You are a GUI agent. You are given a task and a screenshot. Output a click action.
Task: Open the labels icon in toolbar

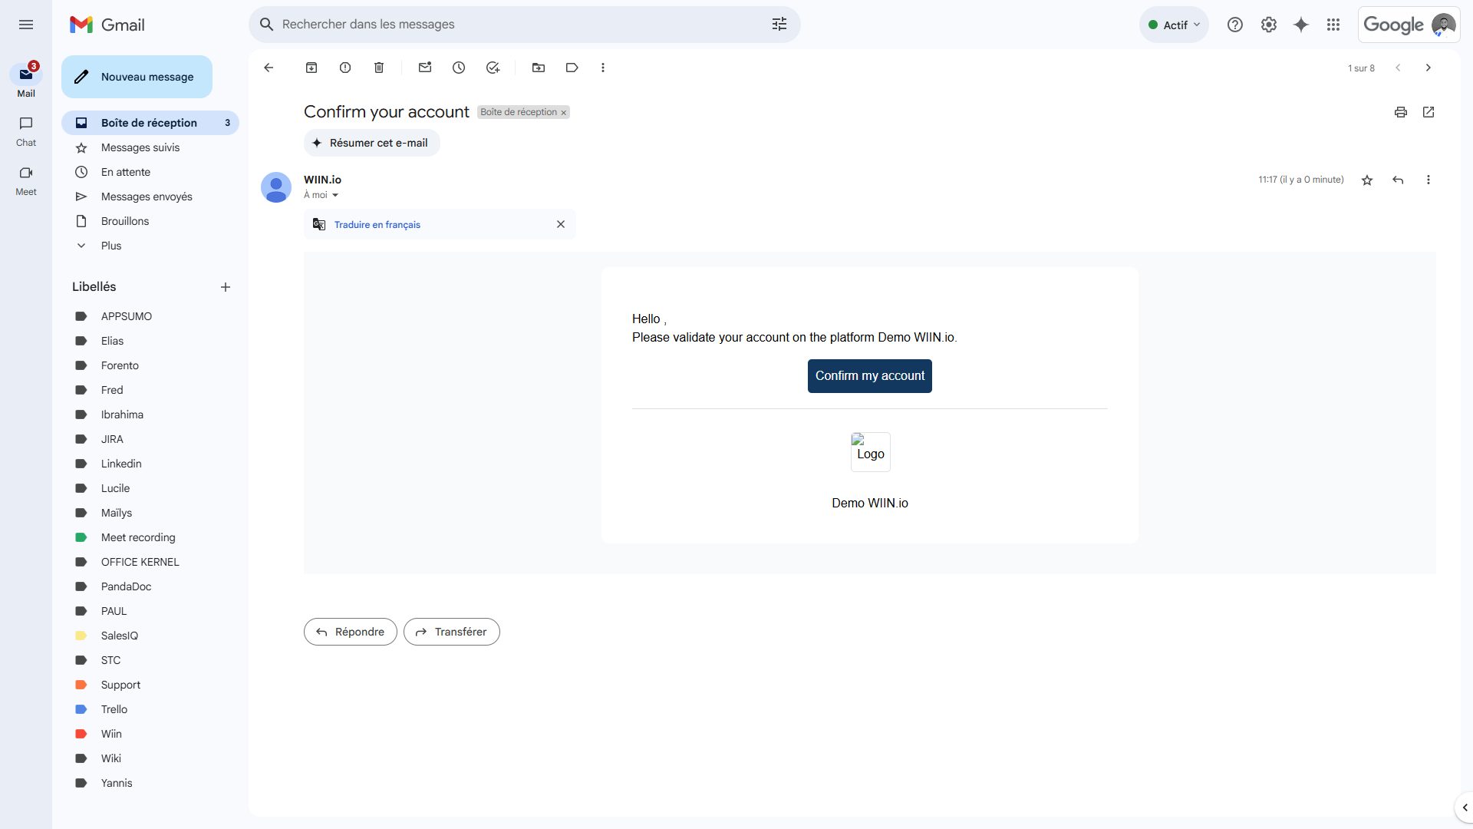(572, 68)
